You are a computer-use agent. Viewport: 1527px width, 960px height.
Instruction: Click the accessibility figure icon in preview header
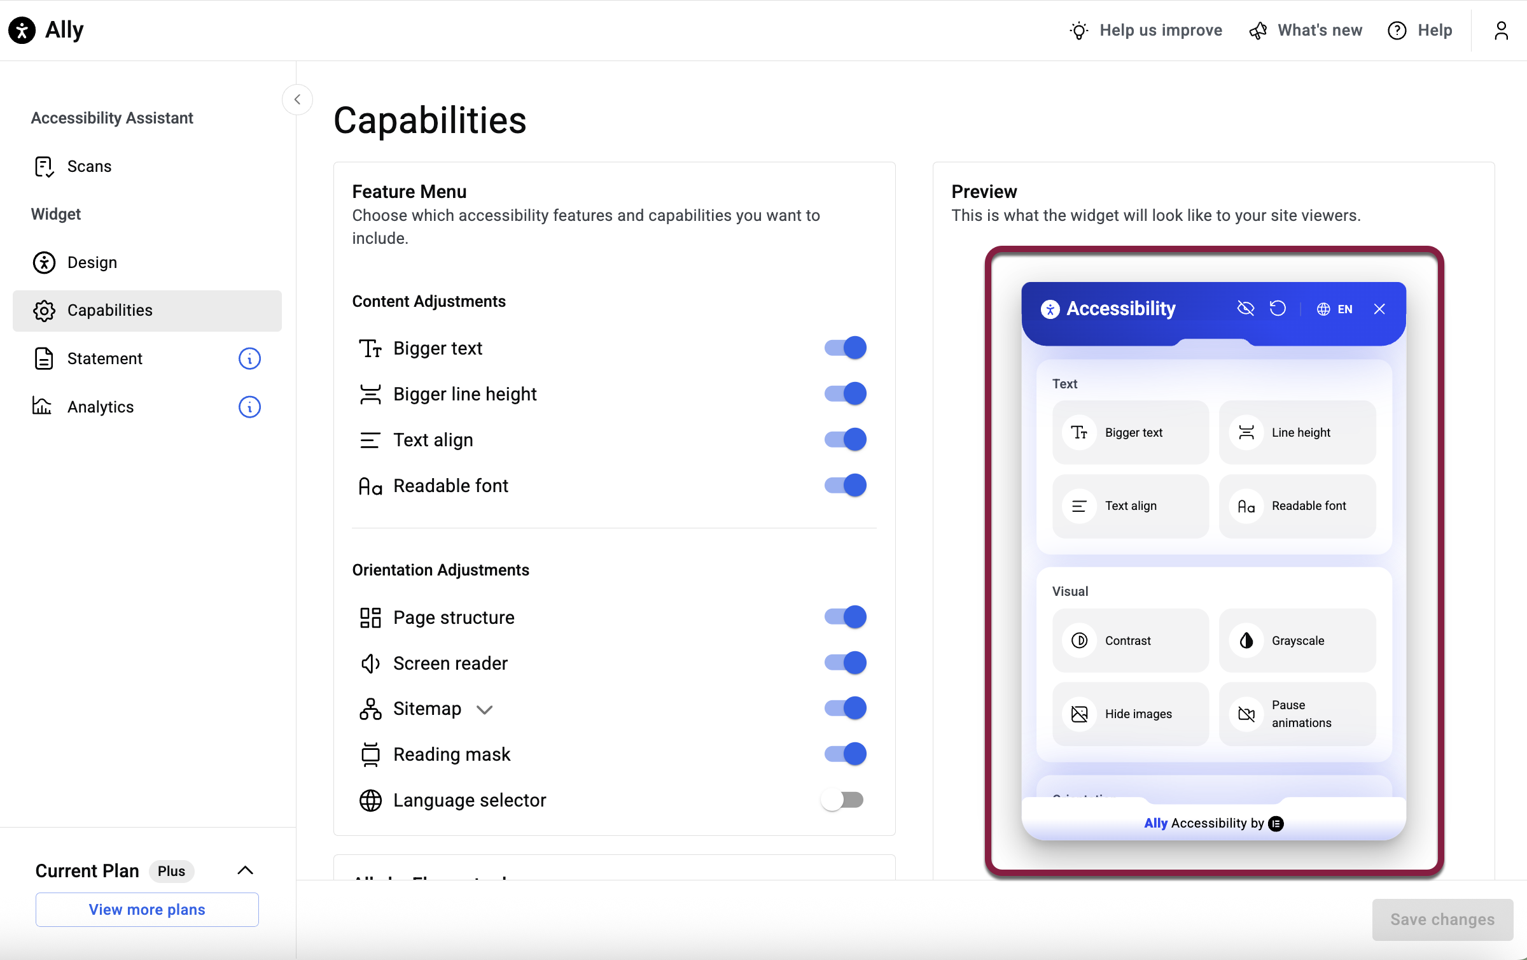click(1050, 309)
